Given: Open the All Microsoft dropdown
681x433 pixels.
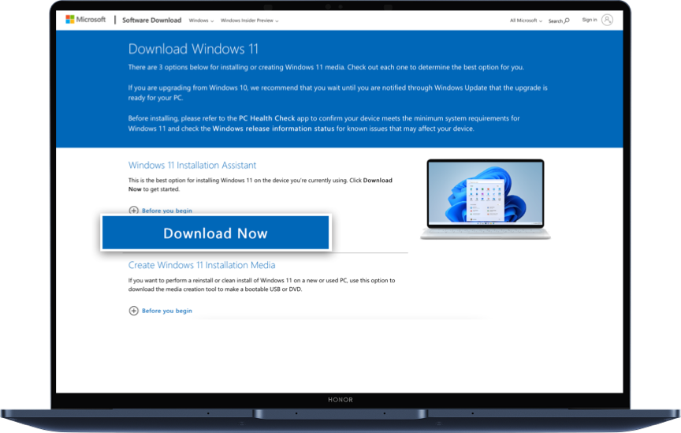Looking at the screenshot, I should tap(526, 21).
